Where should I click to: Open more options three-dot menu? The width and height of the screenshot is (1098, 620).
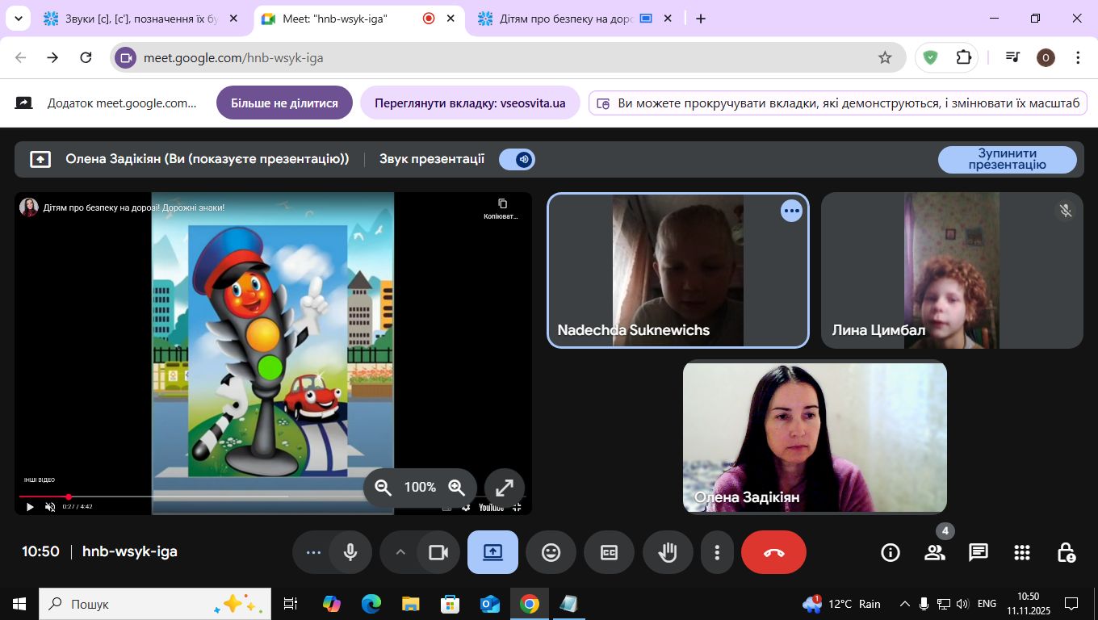click(x=716, y=552)
